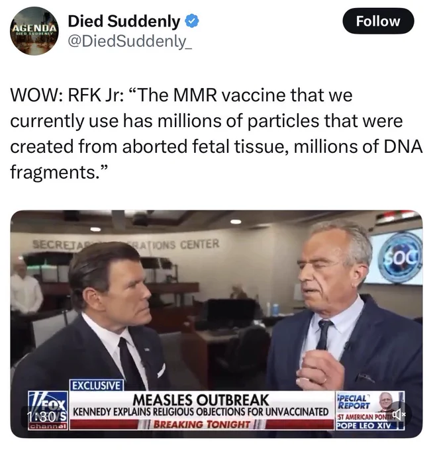
Task: Play the embedded Fox News interview video
Action: tap(216, 324)
